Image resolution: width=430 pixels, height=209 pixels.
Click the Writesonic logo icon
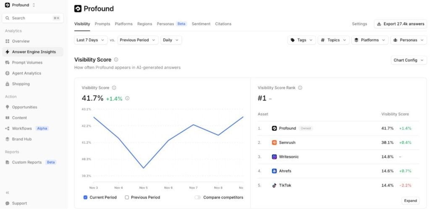tap(274, 157)
